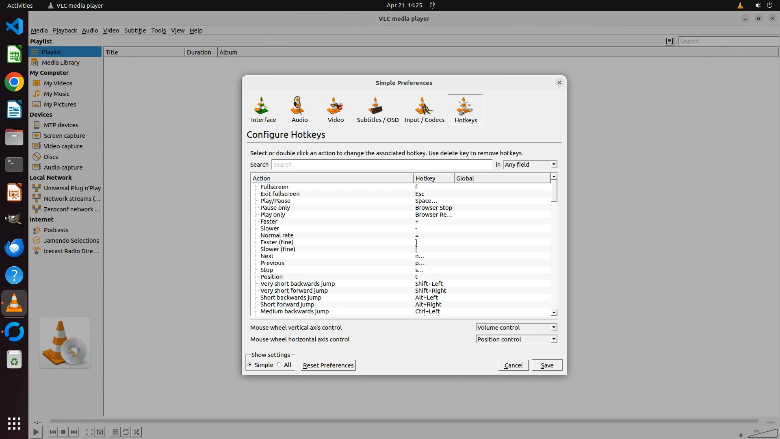
Task: Click the hotkey Search input field
Action: 382,165
